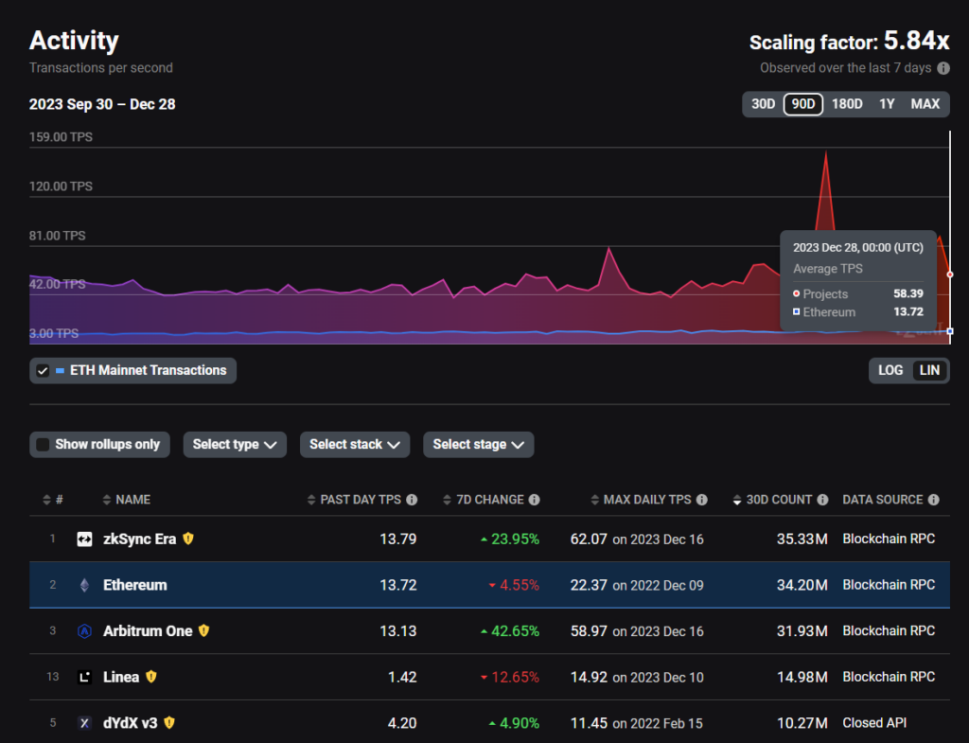969x743 pixels.
Task: Click info icon next to scaling factor note
Action: pos(943,68)
